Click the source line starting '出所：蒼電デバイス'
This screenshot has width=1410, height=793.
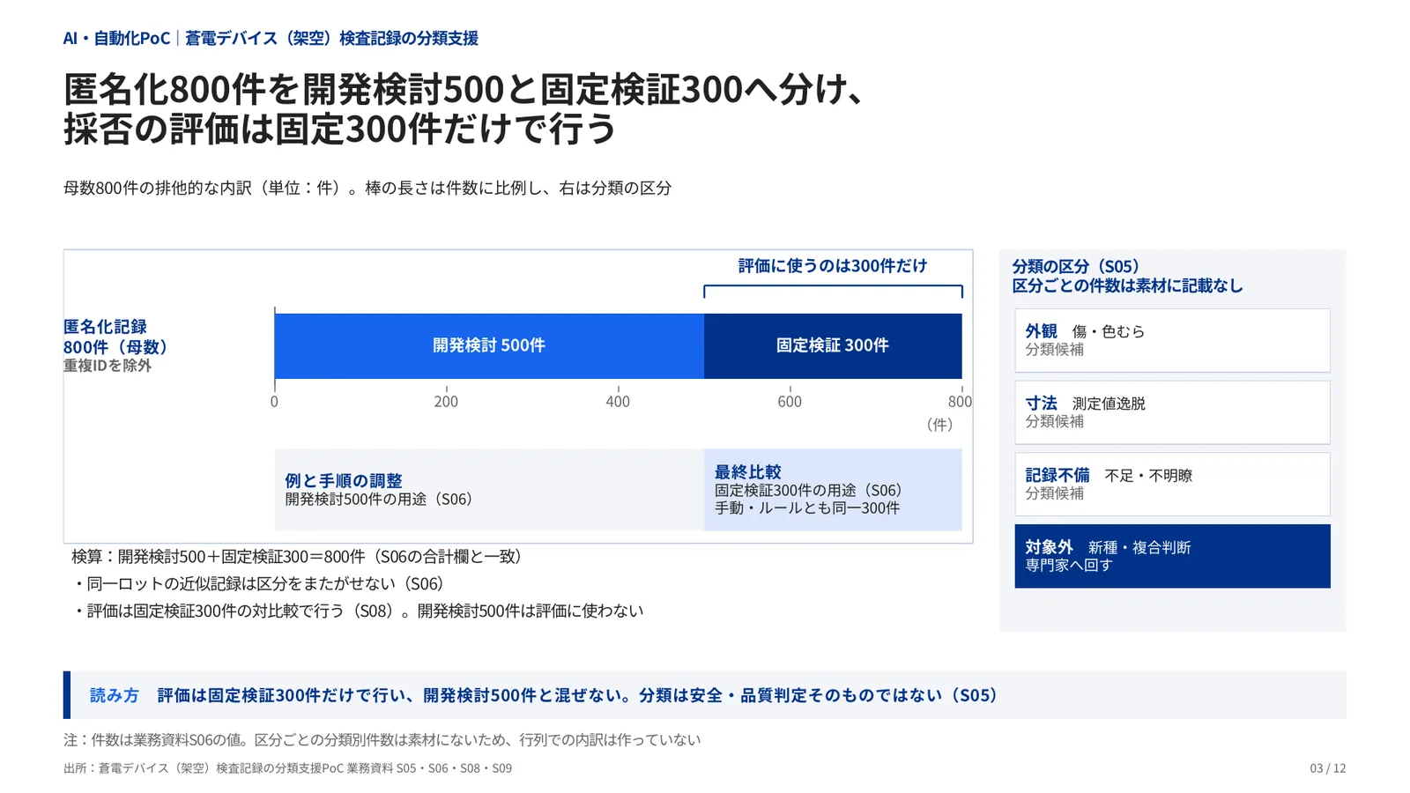click(x=287, y=768)
